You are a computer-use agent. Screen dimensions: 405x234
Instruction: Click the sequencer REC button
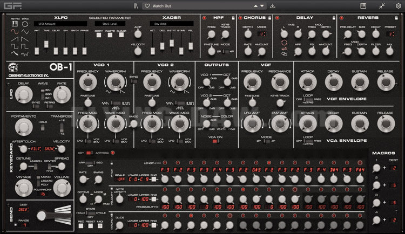pyautogui.click(x=81, y=226)
